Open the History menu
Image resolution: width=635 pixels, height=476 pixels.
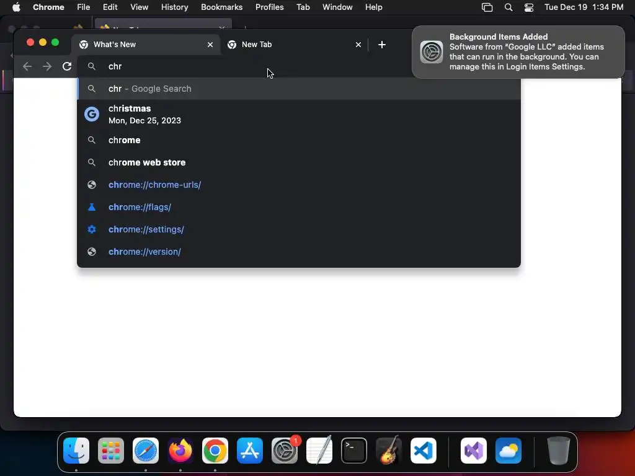click(174, 7)
